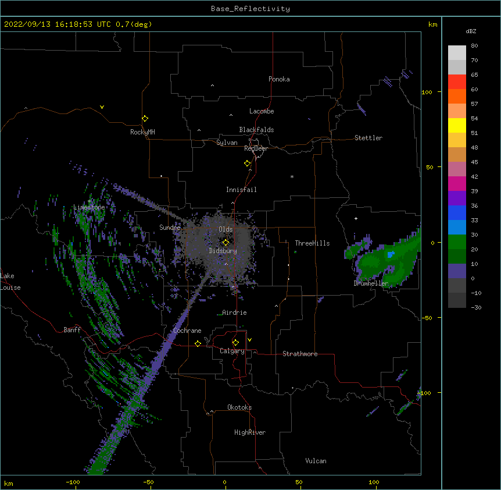Pick the gray 70 to 65 dBZ swatch
The height and width of the screenshot is (490, 501).
[x=457, y=67]
